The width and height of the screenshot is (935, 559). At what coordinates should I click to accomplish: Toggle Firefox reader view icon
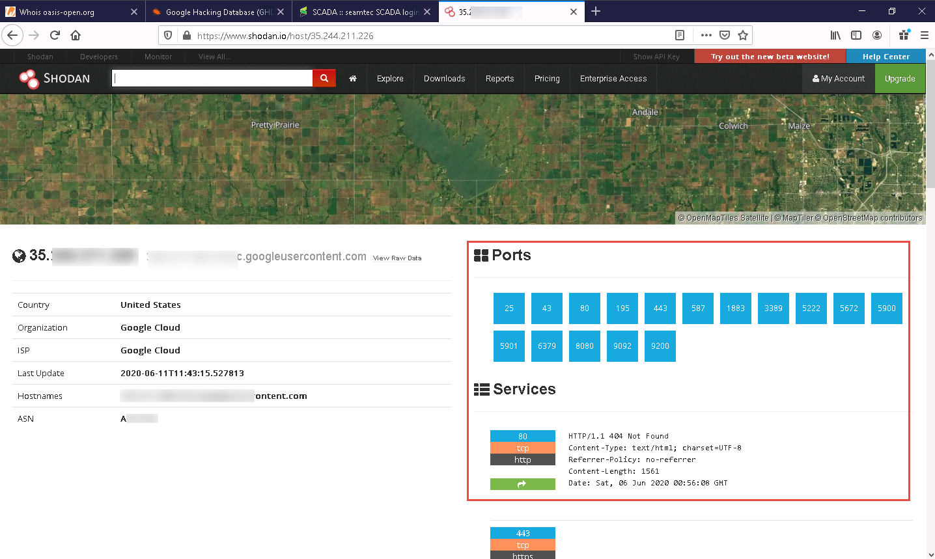point(680,35)
